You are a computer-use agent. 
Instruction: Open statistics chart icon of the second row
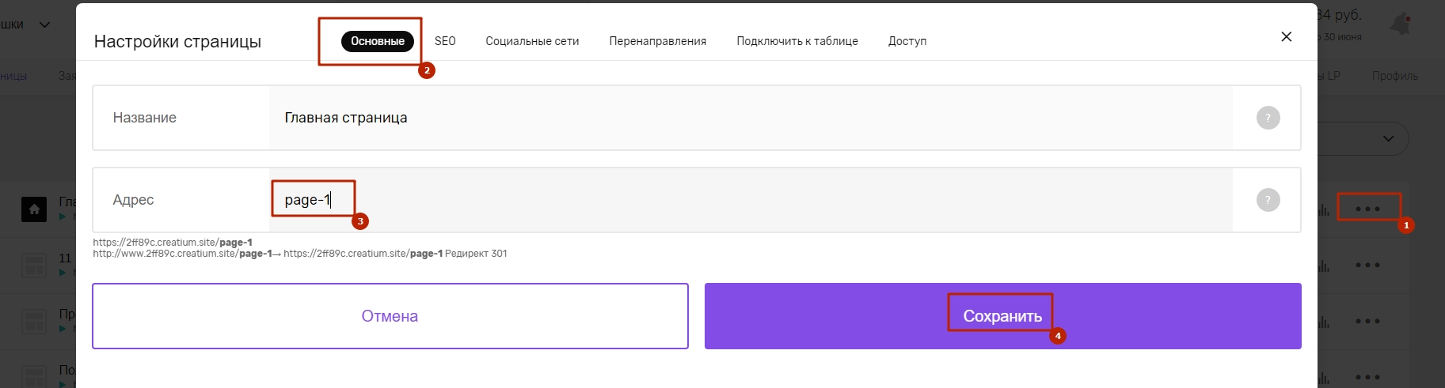coord(1324,266)
